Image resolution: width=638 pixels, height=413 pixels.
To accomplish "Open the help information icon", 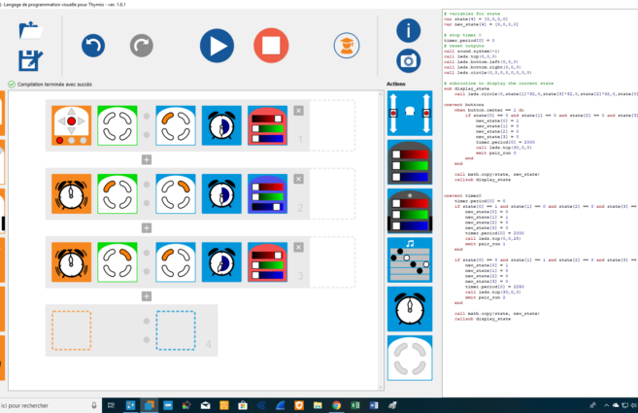I will tap(409, 29).
